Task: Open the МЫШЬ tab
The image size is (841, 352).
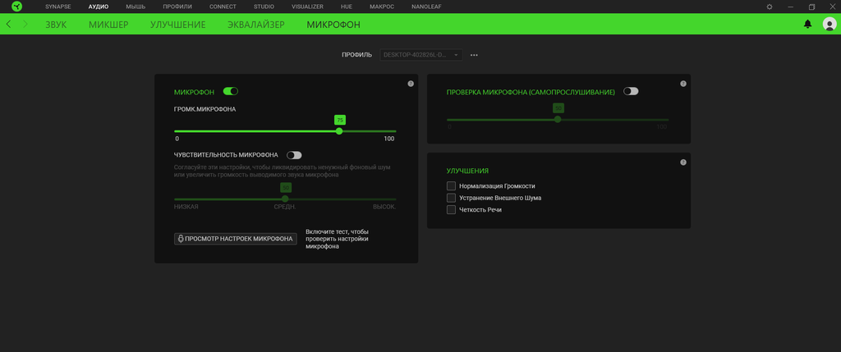Action: point(136,7)
